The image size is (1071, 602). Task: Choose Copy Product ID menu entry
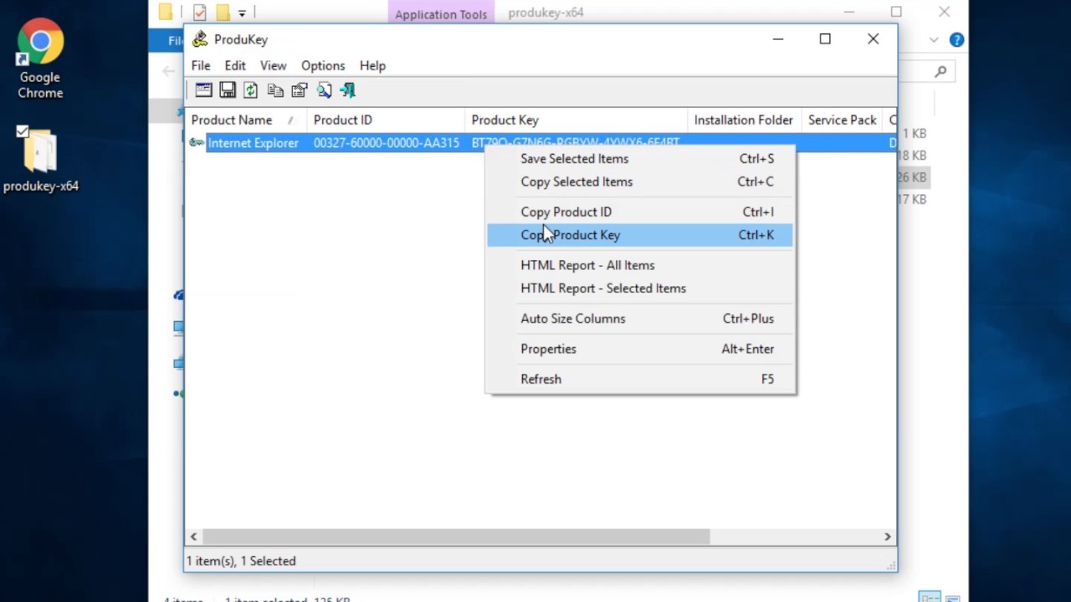click(640, 212)
